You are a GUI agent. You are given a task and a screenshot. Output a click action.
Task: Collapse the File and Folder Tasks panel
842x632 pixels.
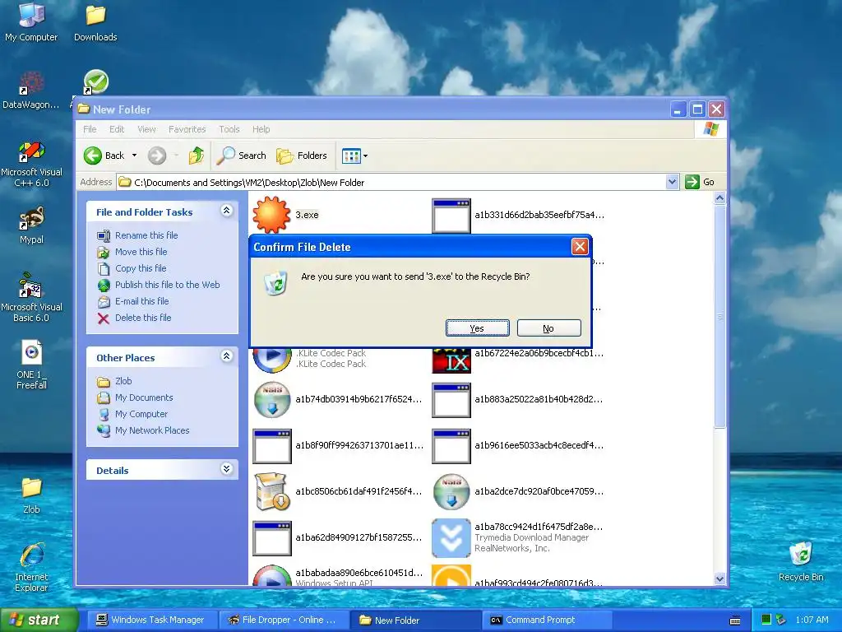(x=227, y=211)
